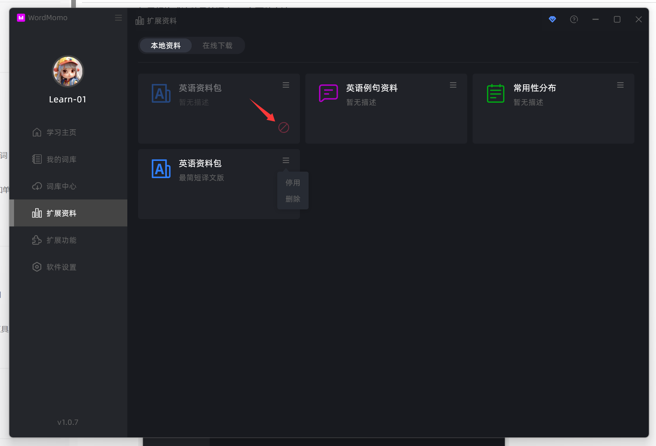Screen dimensions: 656x446
Task: Click the red disabled status icon
Action: [284, 127]
